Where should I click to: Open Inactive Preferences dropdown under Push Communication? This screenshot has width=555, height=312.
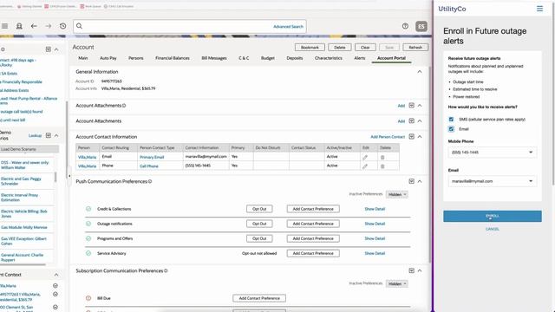tap(397, 194)
